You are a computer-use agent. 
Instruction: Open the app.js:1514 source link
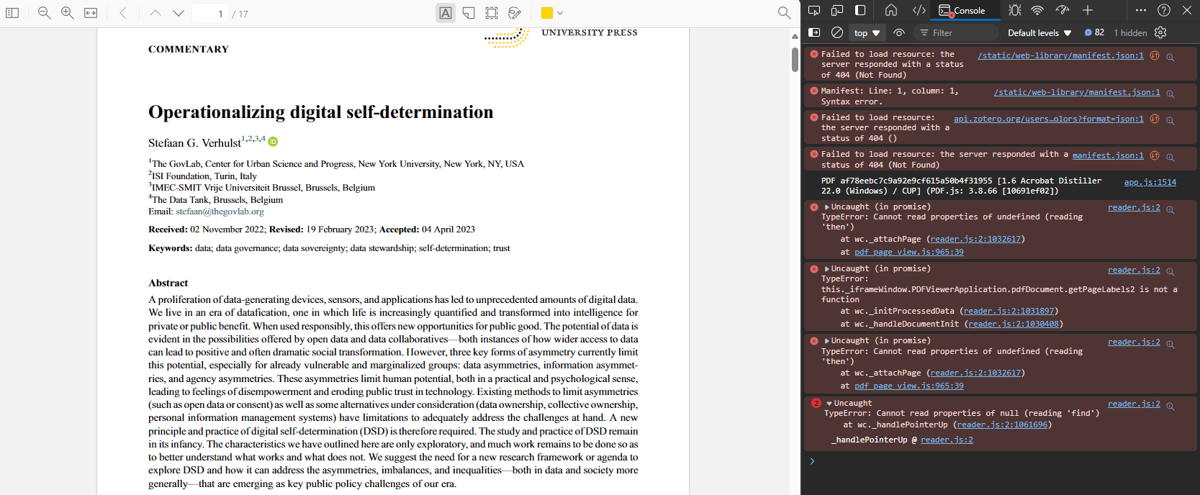[x=1150, y=182]
